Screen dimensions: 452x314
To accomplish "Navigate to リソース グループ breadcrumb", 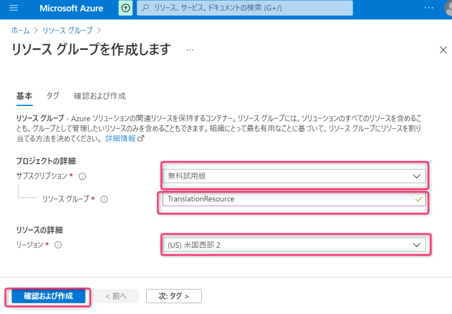I will 68,30.
